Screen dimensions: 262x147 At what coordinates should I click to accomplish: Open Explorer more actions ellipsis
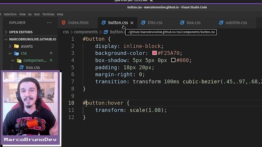coord(49,22)
